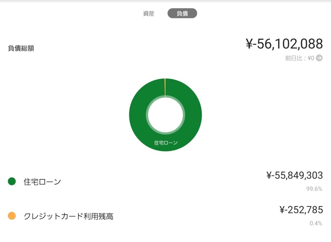Click the 負債総額 heading label
Screen dimensions: 331x242
(21, 49)
